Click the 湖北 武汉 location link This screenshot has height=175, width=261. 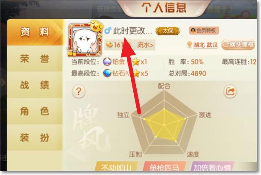[205, 45]
